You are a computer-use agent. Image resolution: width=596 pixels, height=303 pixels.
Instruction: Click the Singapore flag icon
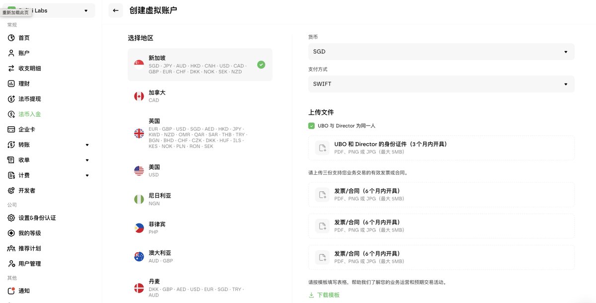139,65
